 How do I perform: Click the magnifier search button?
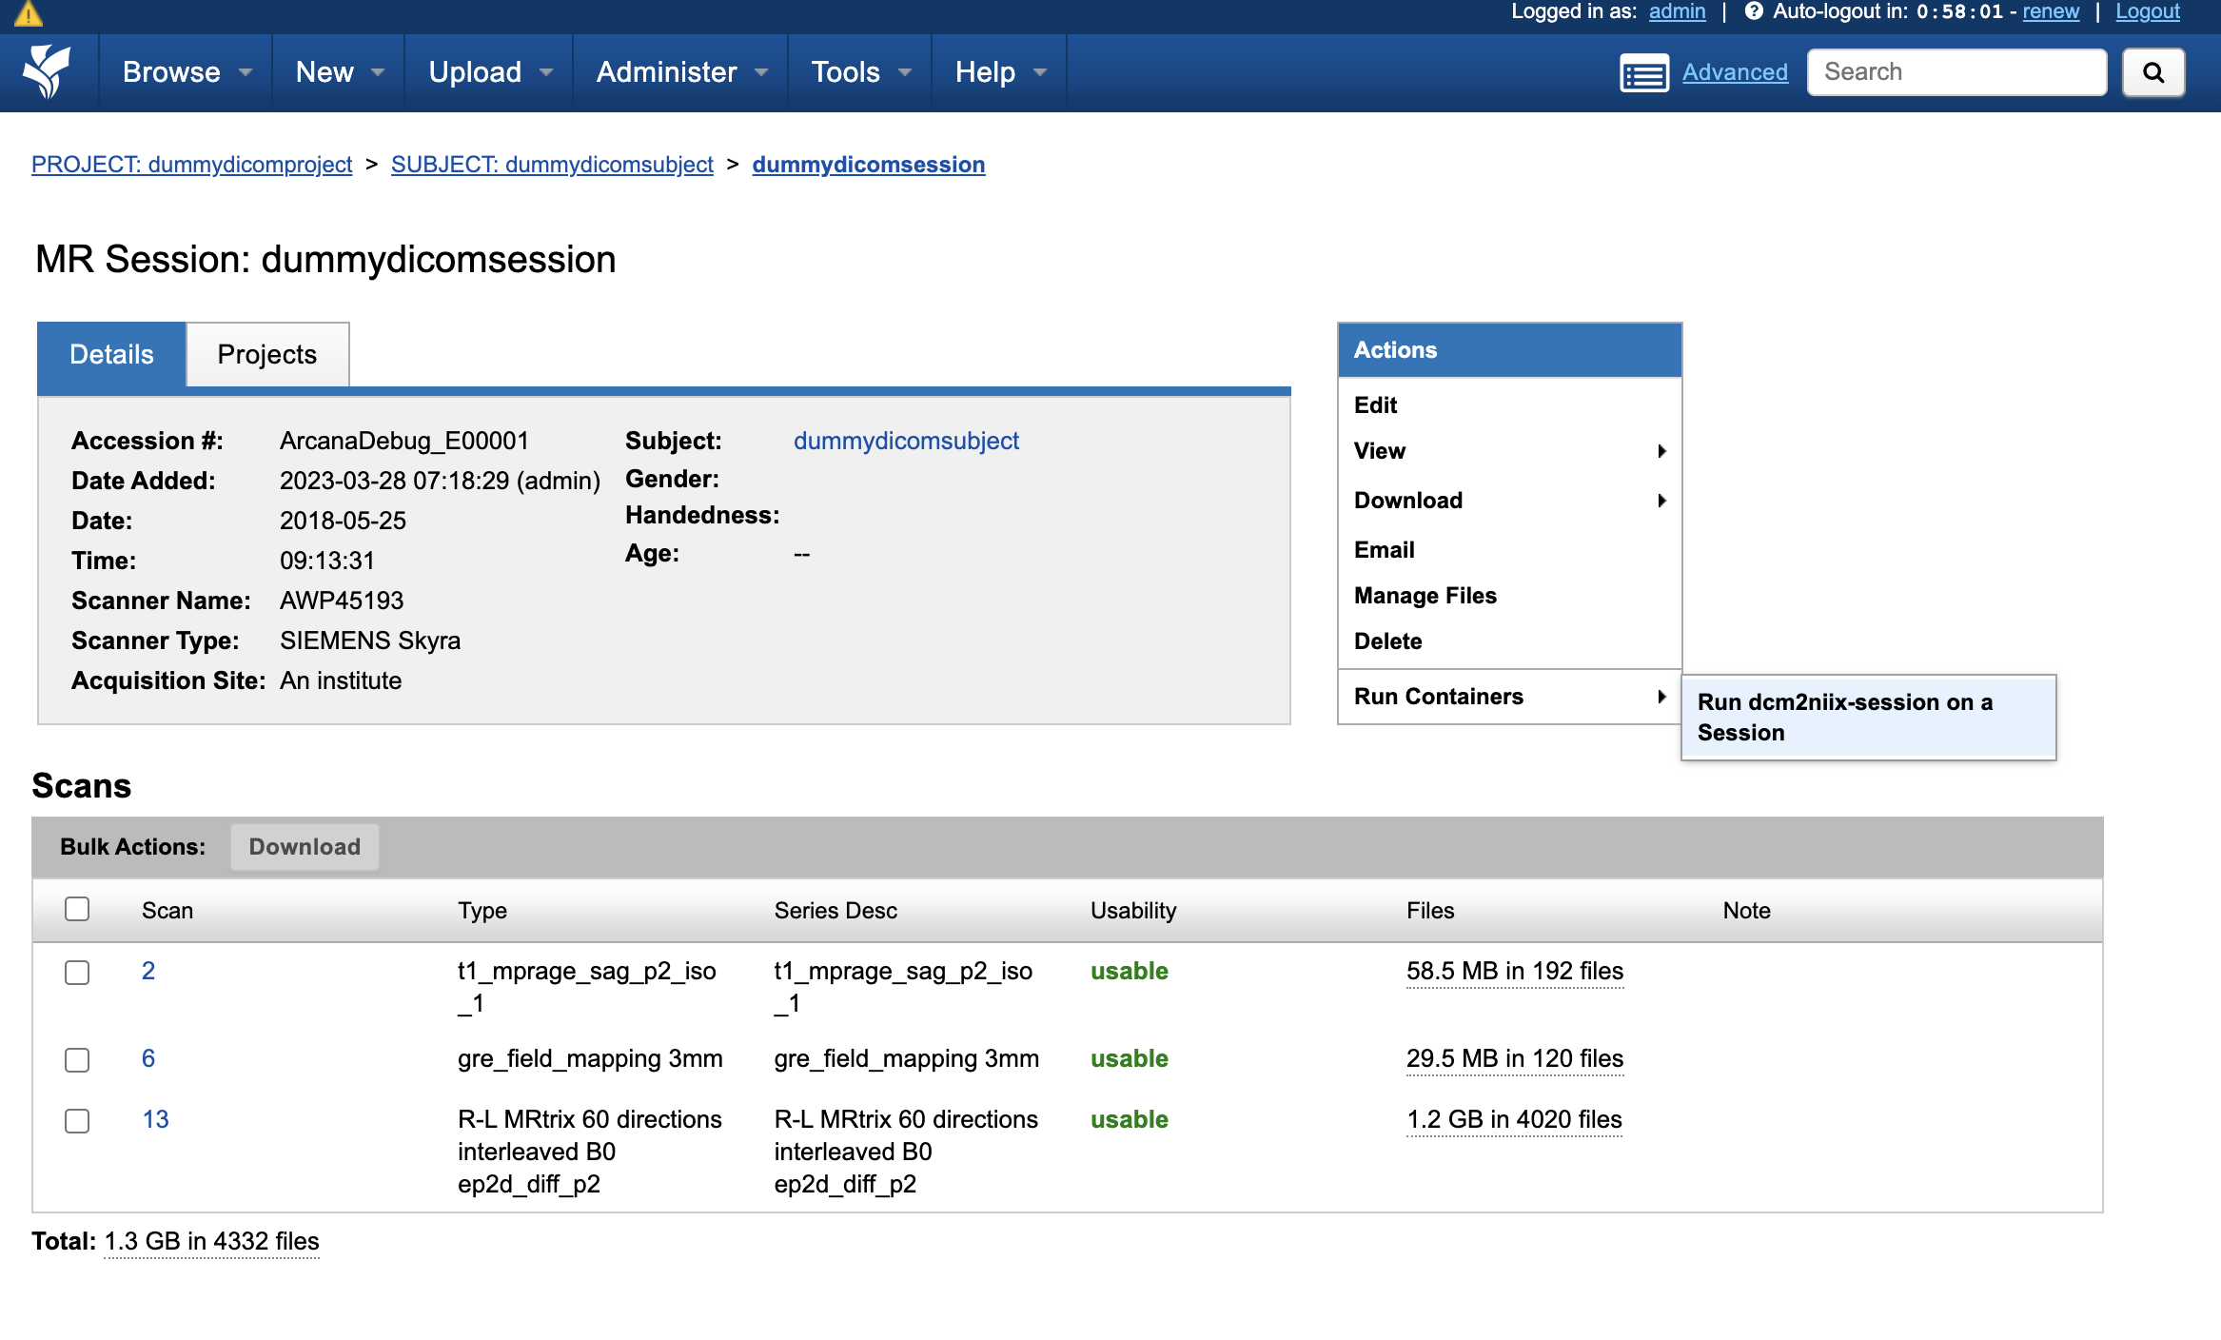coord(2153,73)
